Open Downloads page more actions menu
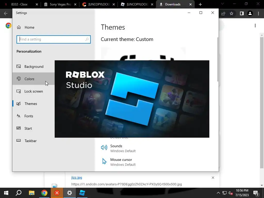This screenshot has width=264, height=198. pos(255,26)
